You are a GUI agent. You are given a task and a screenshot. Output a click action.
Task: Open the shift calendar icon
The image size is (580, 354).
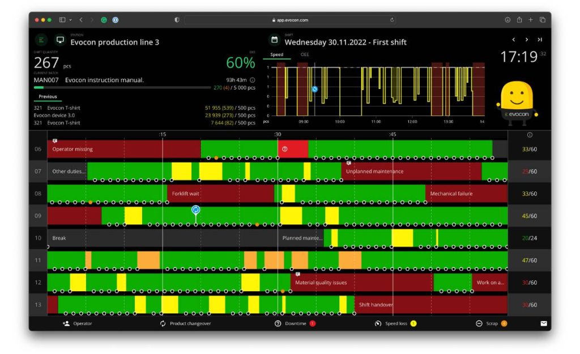coord(275,40)
